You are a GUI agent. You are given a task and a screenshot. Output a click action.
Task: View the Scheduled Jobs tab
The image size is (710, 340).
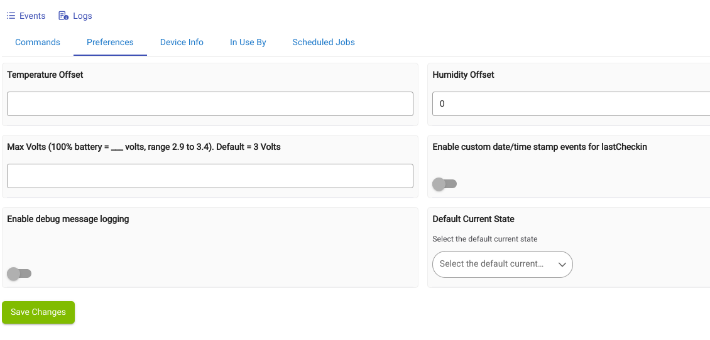[324, 43]
